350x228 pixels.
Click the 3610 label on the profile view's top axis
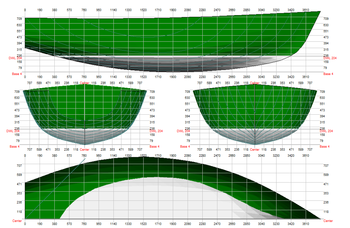(306, 10)
